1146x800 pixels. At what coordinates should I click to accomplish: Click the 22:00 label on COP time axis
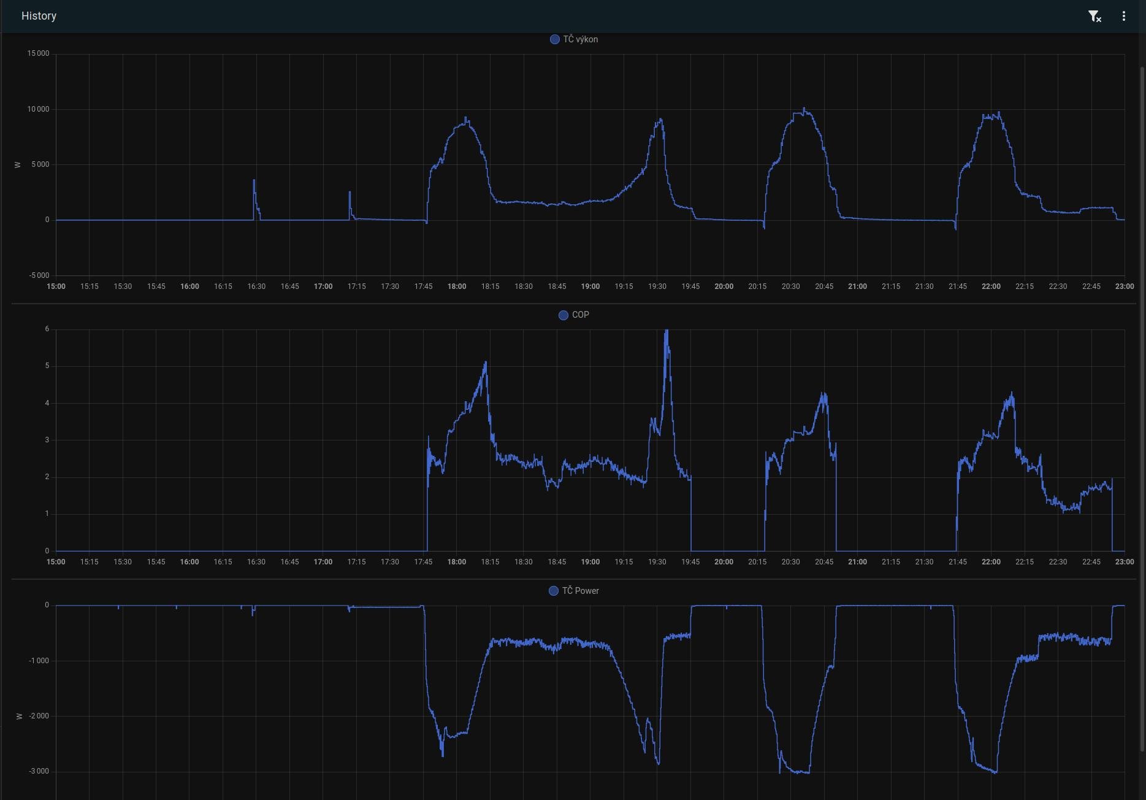click(991, 562)
